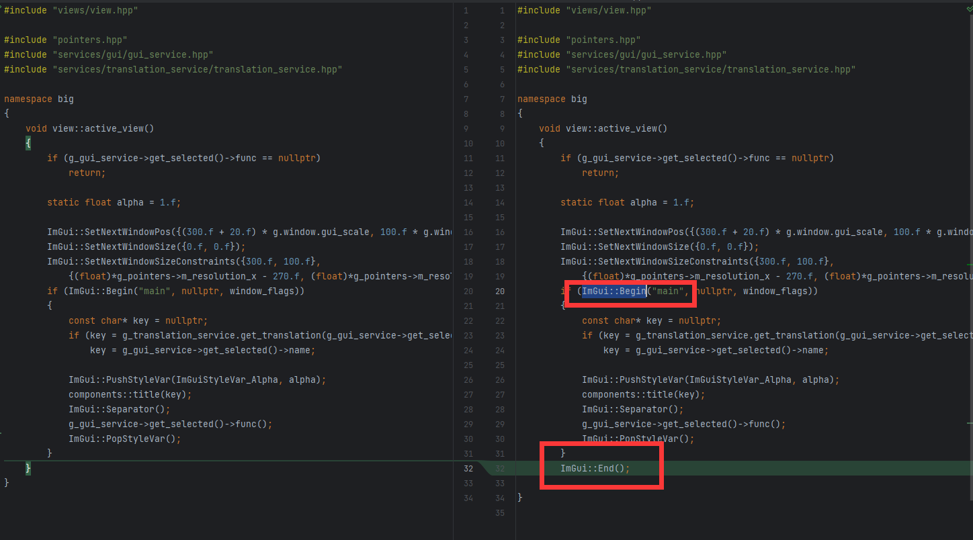
Task: Click the highlighted opening brace on line 10
Action: tap(28, 142)
